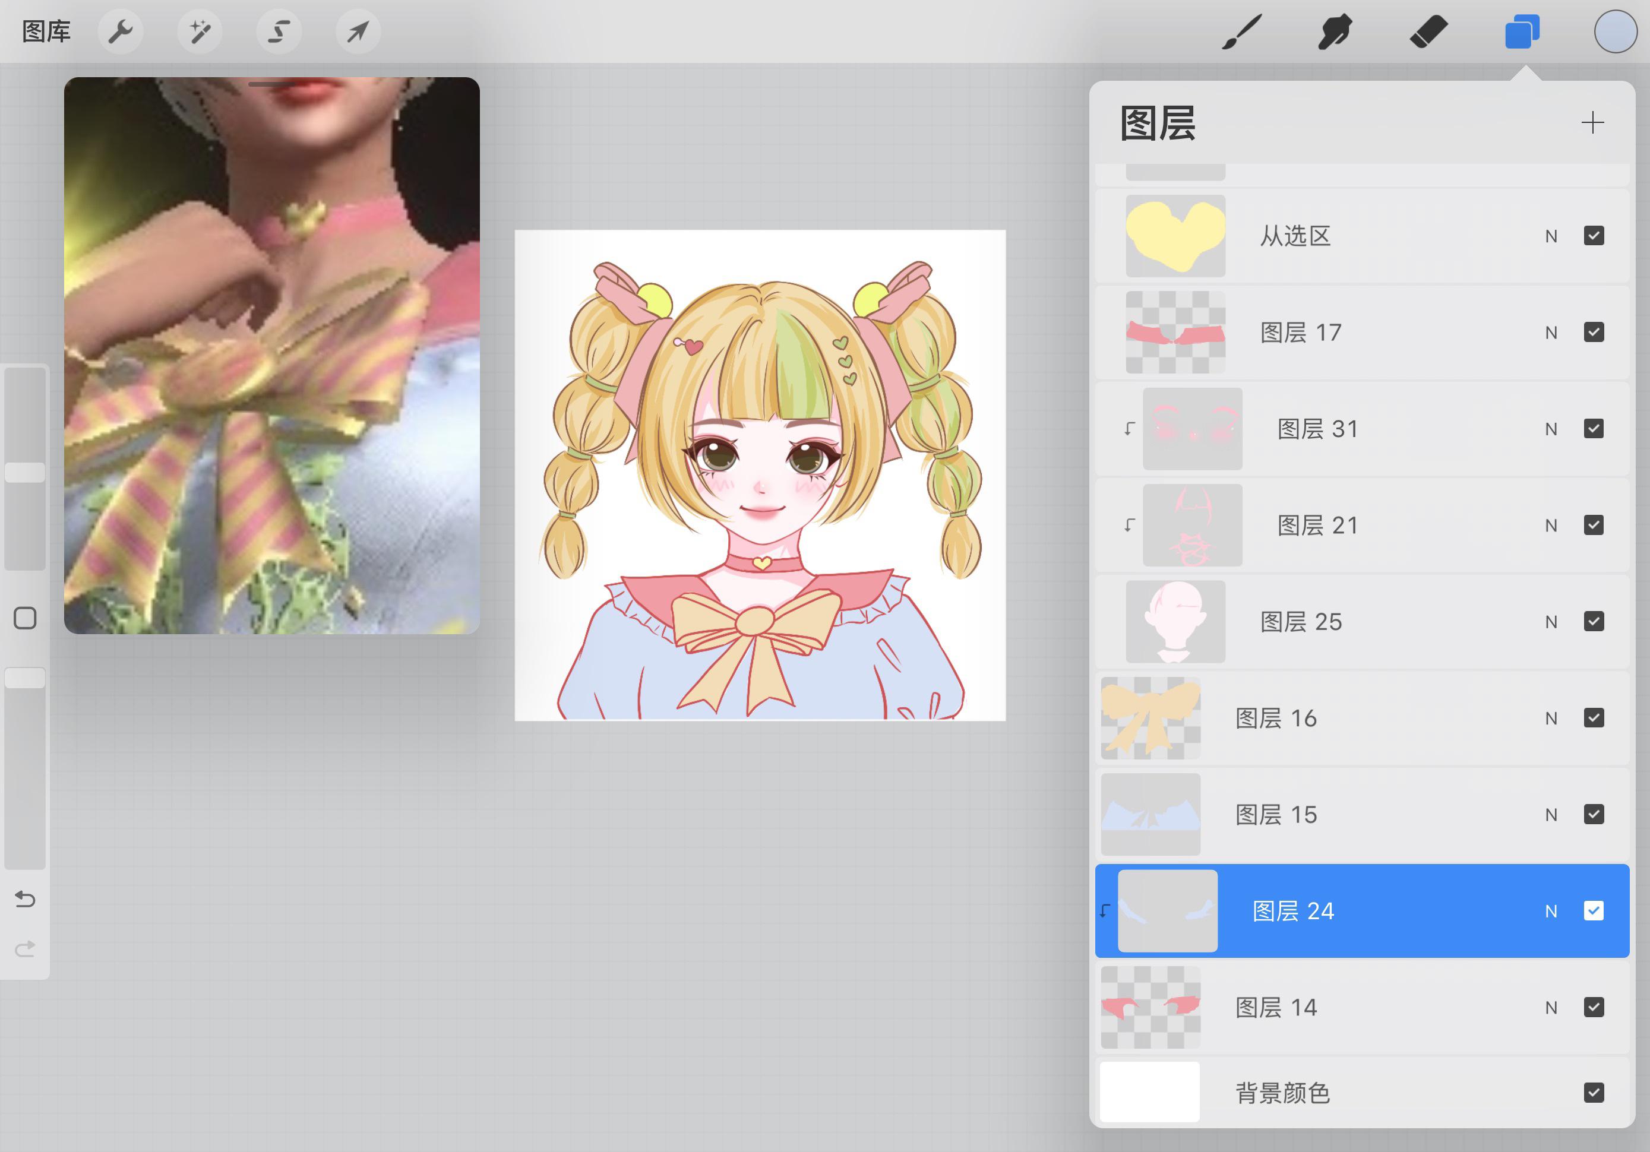The width and height of the screenshot is (1650, 1152).
Task: Select layer name 图层 21
Action: (1318, 524)
